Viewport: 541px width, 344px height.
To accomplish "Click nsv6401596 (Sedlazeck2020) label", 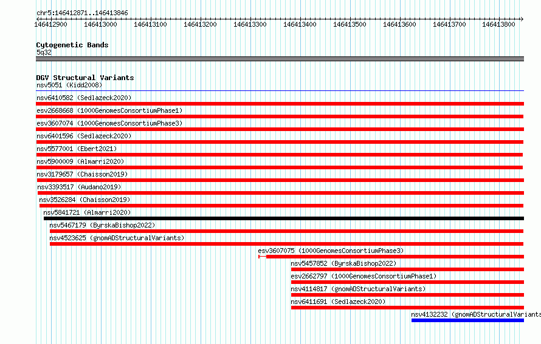I will click(84, 136).
